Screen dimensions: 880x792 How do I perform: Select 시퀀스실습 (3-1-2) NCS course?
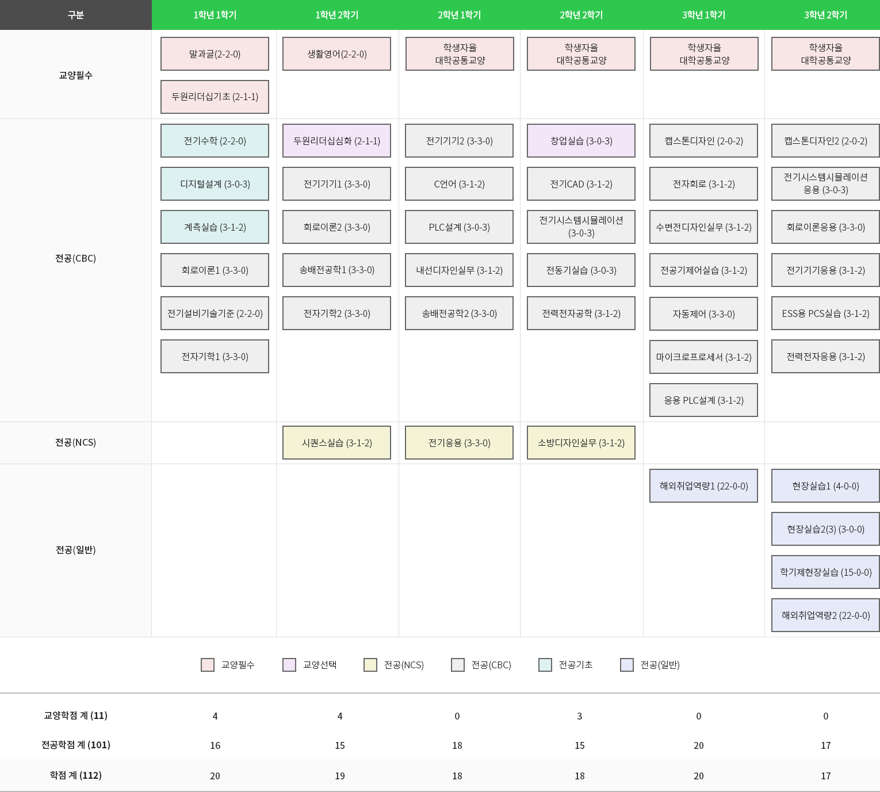click(x=336, y=443)
